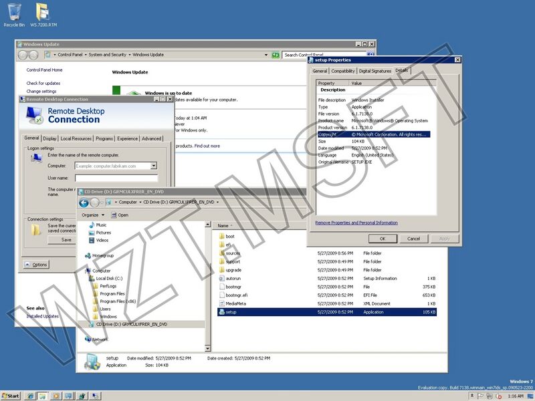This screenshot has height=401, width=535.
Task: Click Find out more link
Action: [x=207, y=146]
